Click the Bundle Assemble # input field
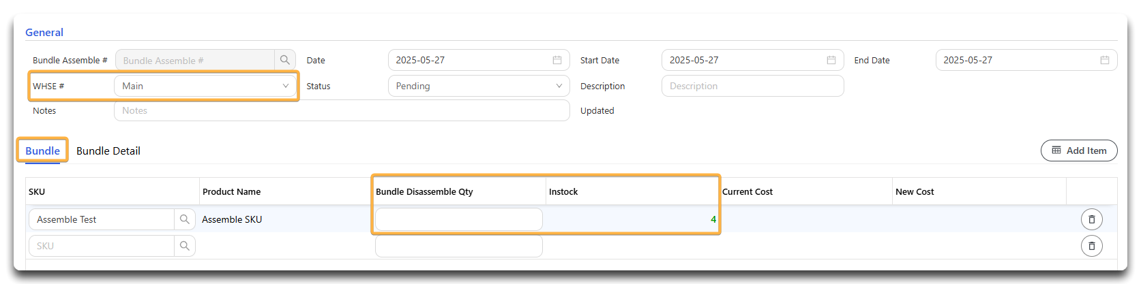The height and width of the screenshot is (284, 1141). (x=195, y=60)
